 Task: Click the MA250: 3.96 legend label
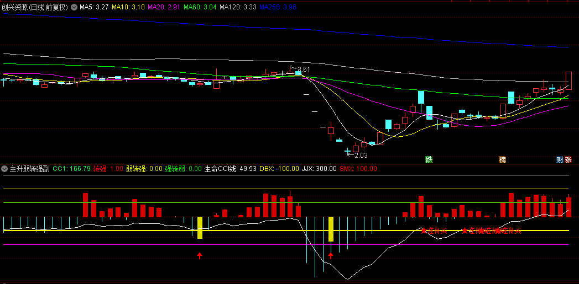[x=278, y=7]
